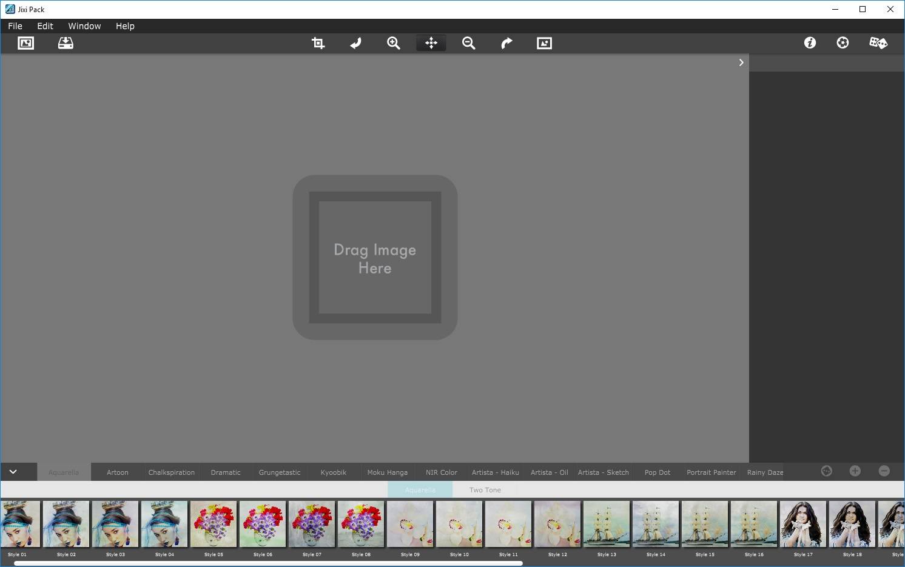This screenshot has height=567, width=905.
Task: Switch to the Pop Dot tab
Action: pos(658,472)
